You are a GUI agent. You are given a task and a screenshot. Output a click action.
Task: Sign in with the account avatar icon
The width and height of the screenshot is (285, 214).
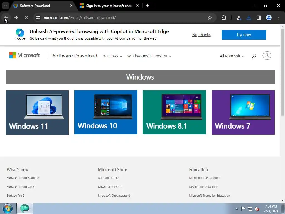click(x=267, y=55)
